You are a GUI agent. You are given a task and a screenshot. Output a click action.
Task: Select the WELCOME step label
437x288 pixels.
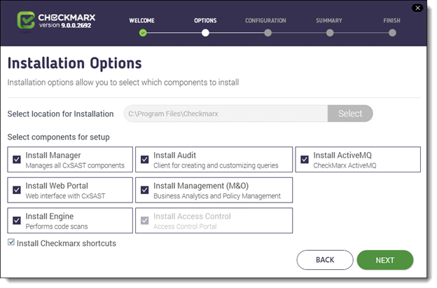[x=141, y=20]
